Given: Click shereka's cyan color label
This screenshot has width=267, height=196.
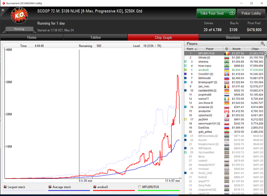Looking at the screenshot, I should point(185,62).
